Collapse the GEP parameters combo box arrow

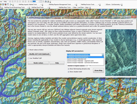pyautogui.click(x=103, y=55)
